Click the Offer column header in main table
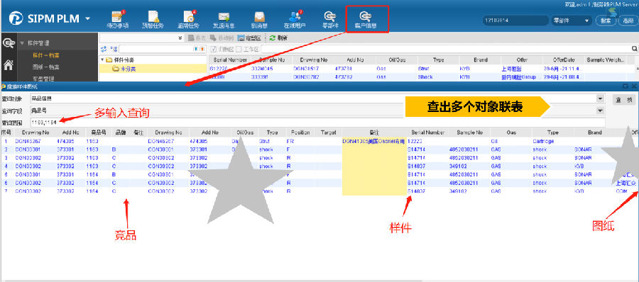The width and height of the screenshot is (639, 282). point(522,60)
